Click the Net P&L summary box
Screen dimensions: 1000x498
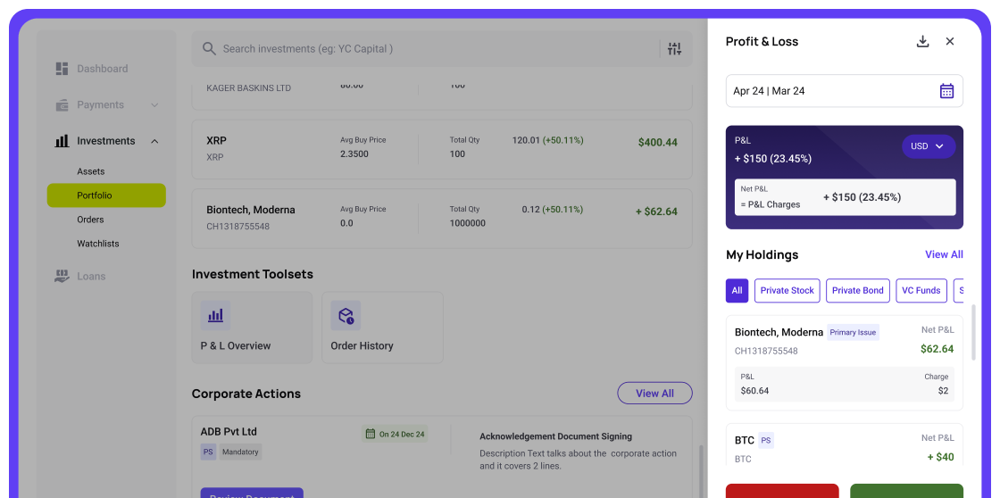[x=845, y=197]
